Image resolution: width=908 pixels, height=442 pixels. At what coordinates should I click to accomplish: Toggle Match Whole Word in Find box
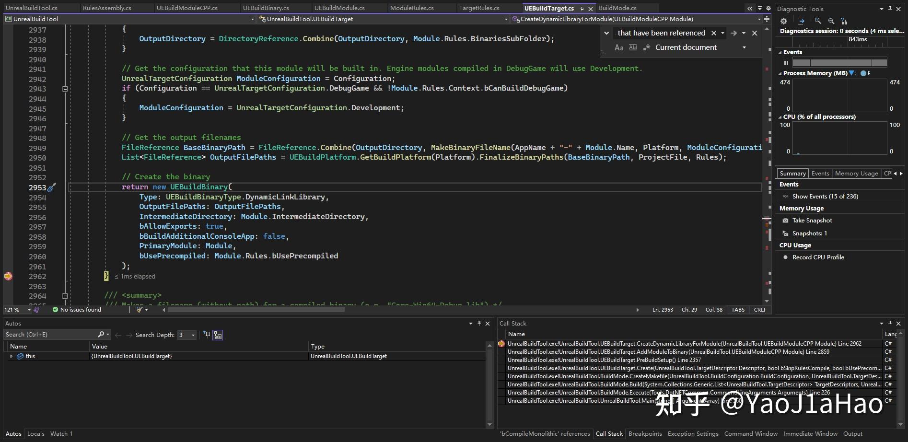pyautogui.click(x=633, y=47)
